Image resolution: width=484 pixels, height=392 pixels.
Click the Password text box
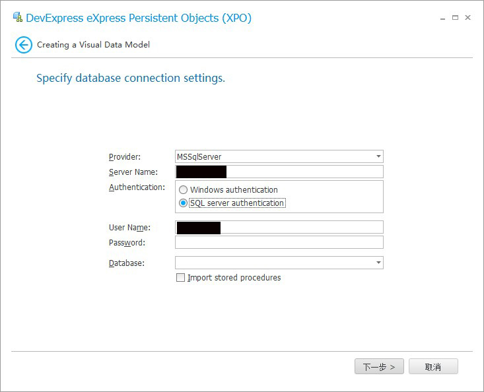[279, 243]
